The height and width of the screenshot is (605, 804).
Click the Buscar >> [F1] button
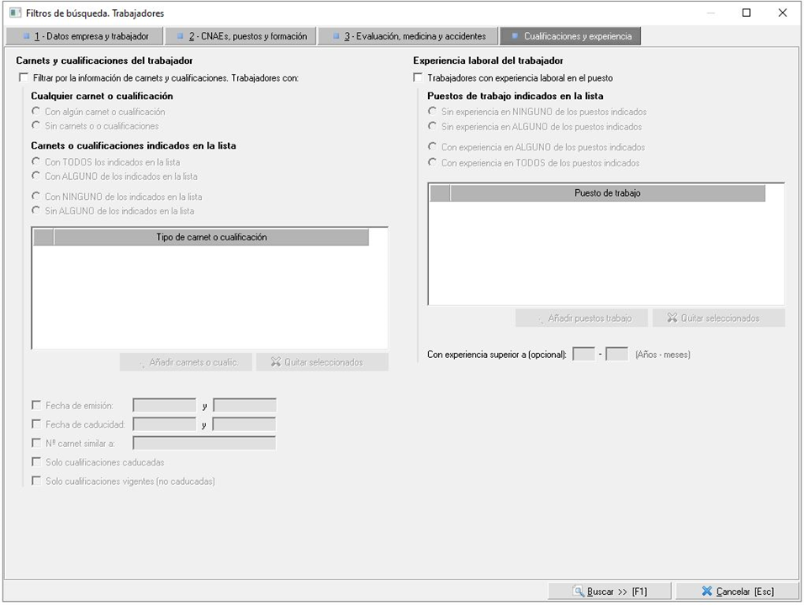tap(610, 592)
